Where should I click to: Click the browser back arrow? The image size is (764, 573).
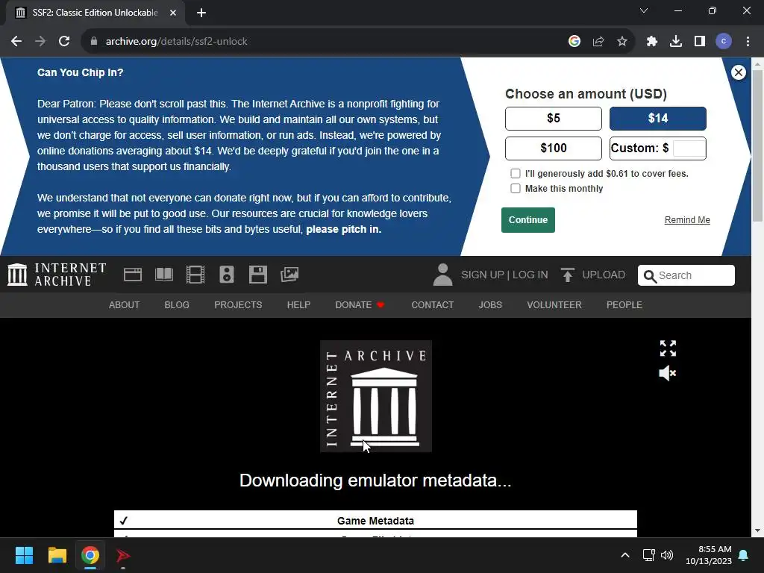(16, 42)
